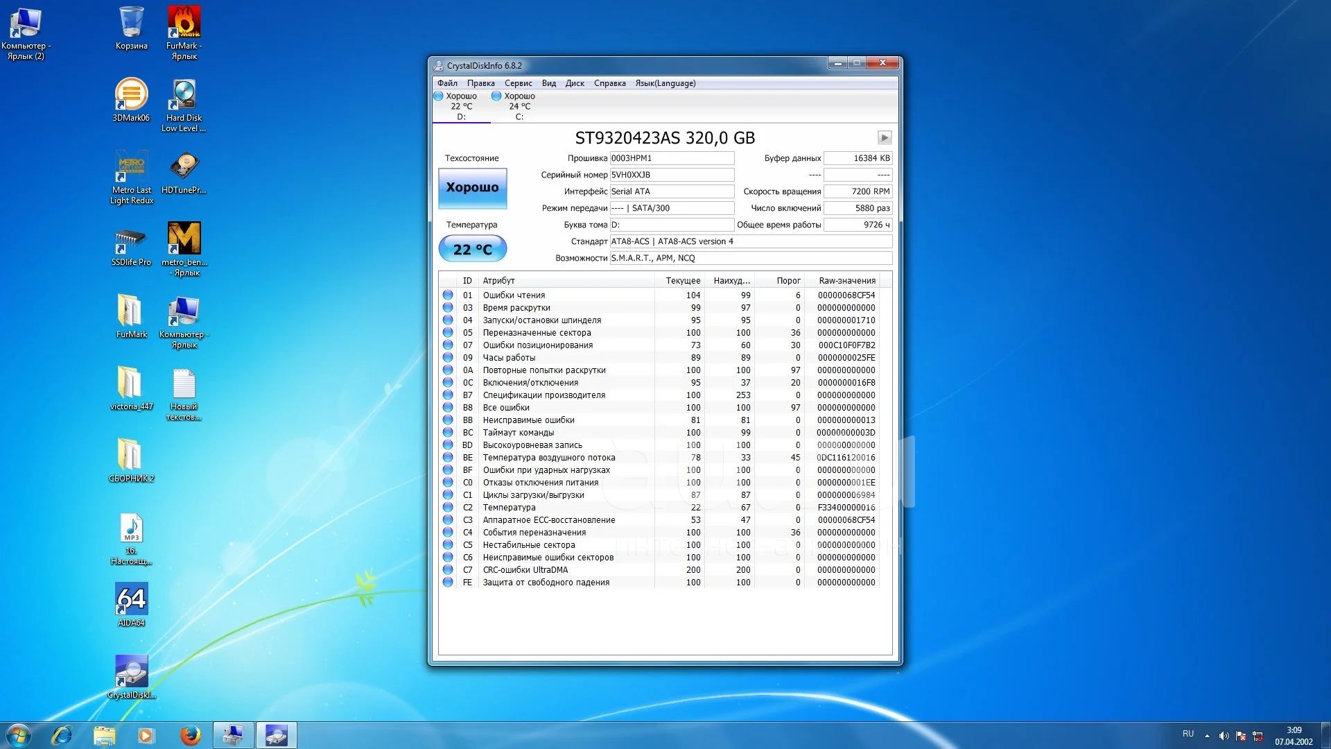Click the Хорошо health status button

(x=472, y=188)
